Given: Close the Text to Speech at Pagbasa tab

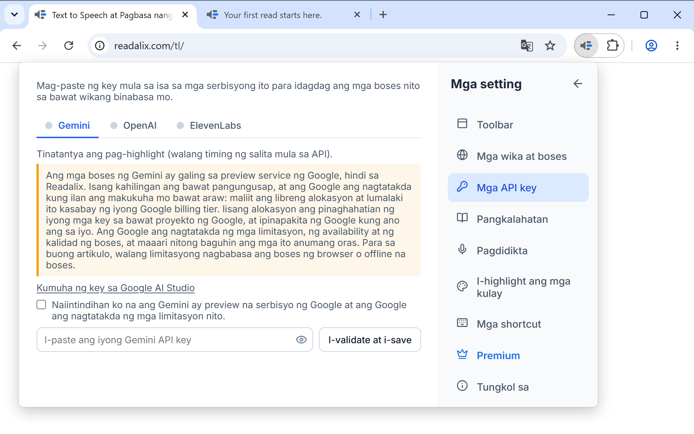Looking at the screenshot, I should click(x=185, y=15).
